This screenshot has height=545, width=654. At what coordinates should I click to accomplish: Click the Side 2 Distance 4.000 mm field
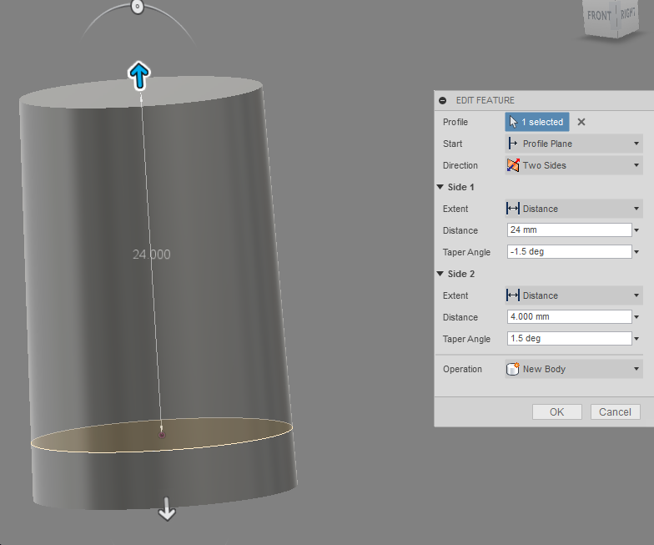[x=569, y=317]
